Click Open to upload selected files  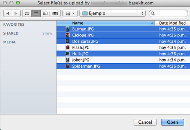tap(172, 122)
